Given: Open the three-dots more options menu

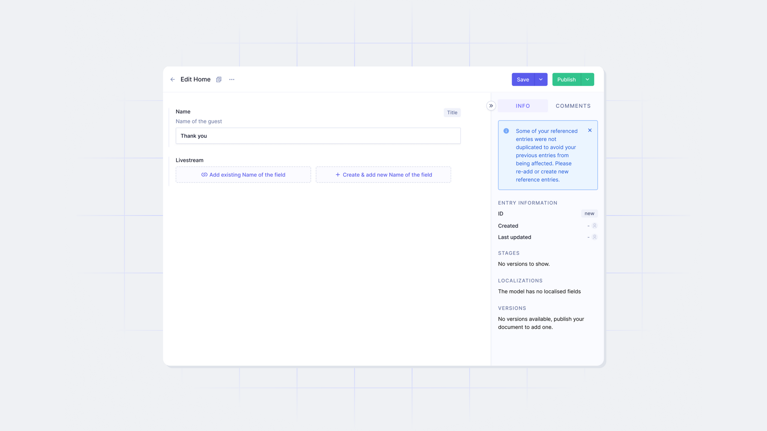Looking at the screenshot, I should [232, 79].
